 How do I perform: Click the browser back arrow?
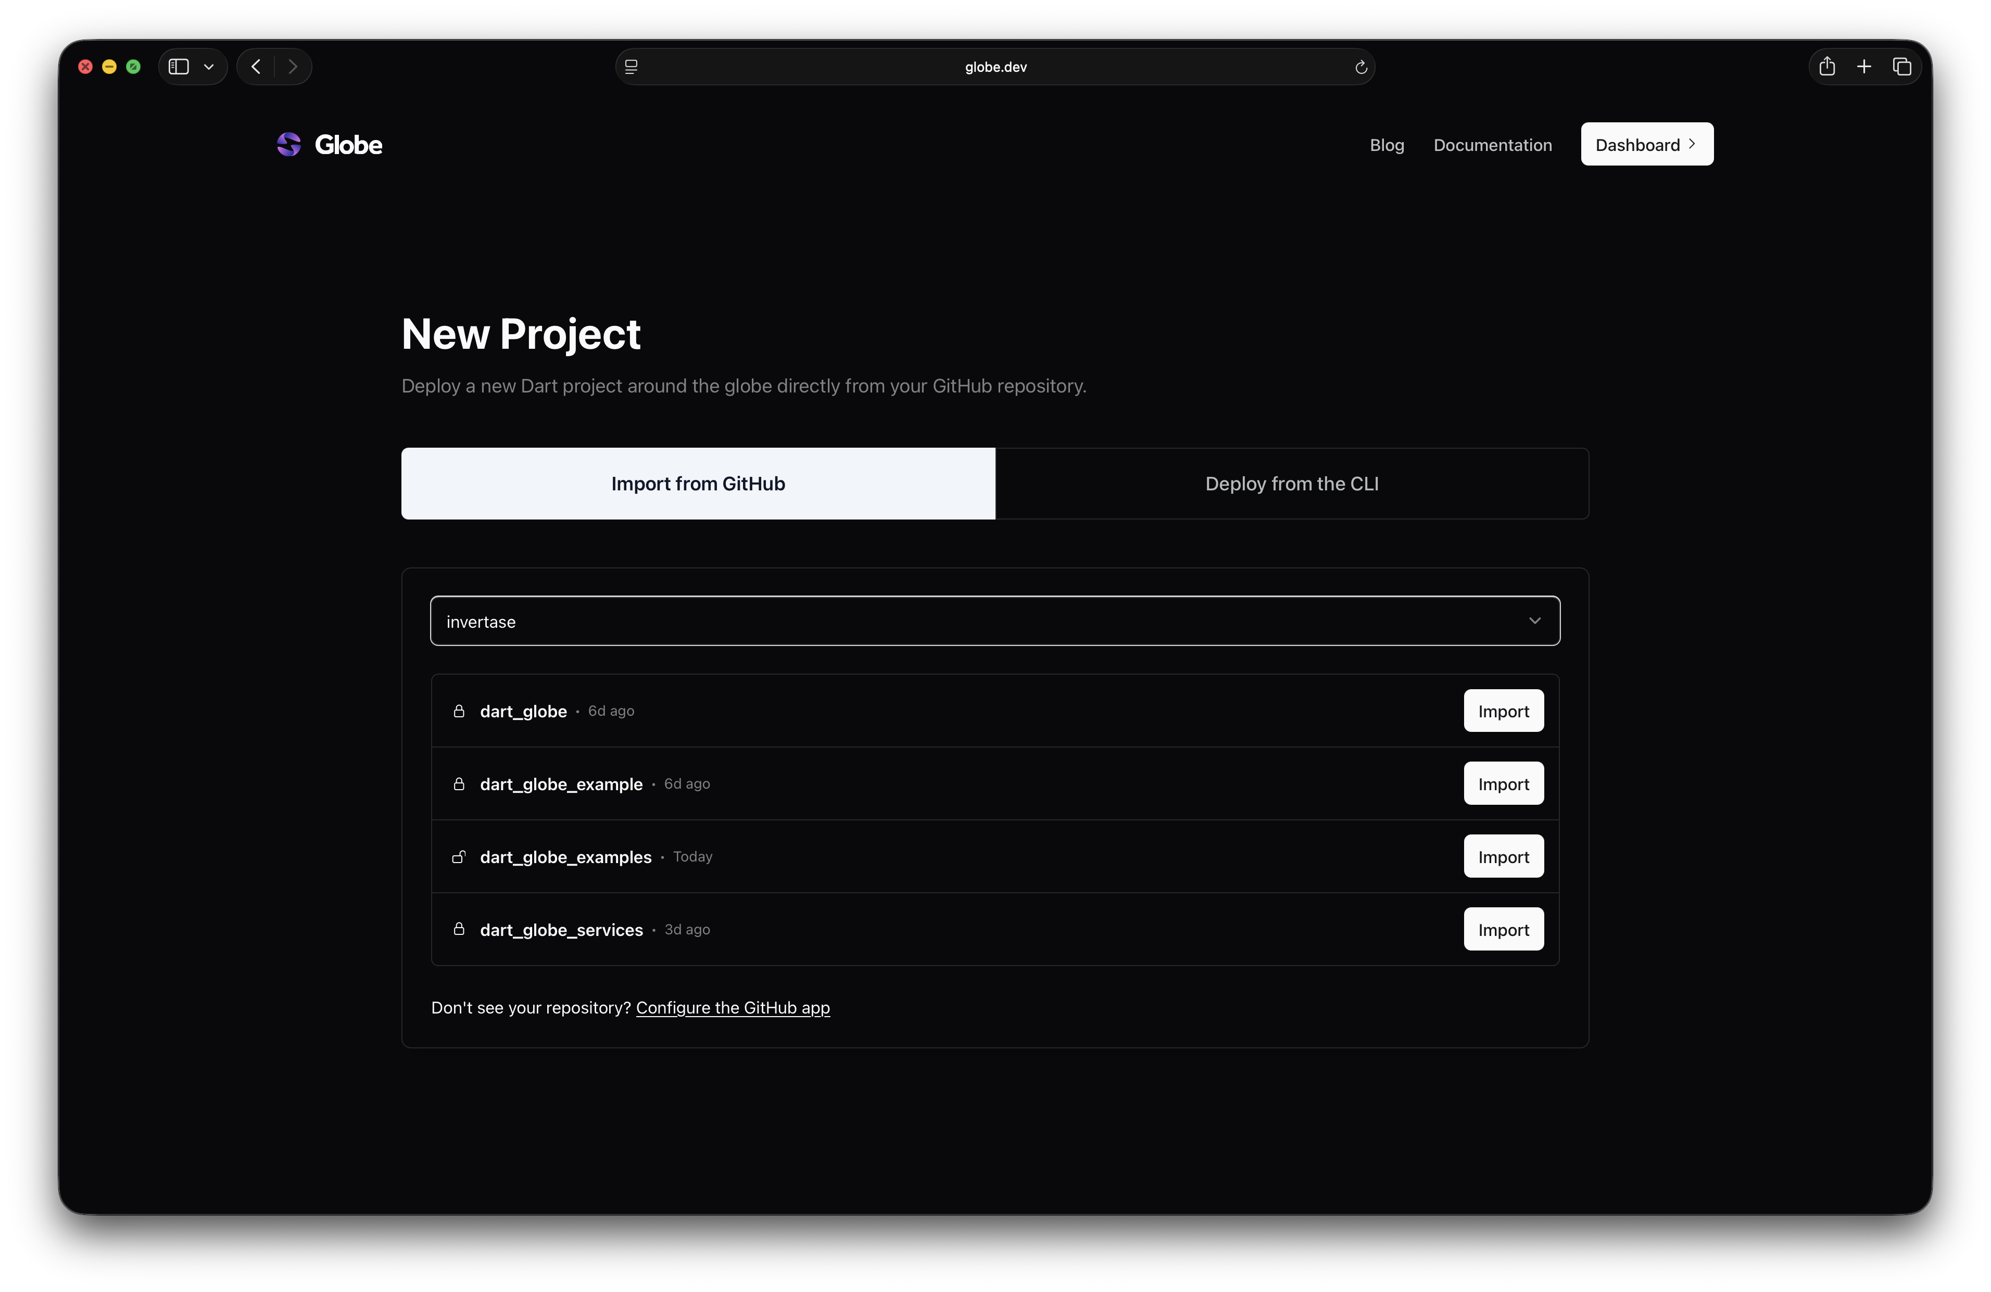257,67
